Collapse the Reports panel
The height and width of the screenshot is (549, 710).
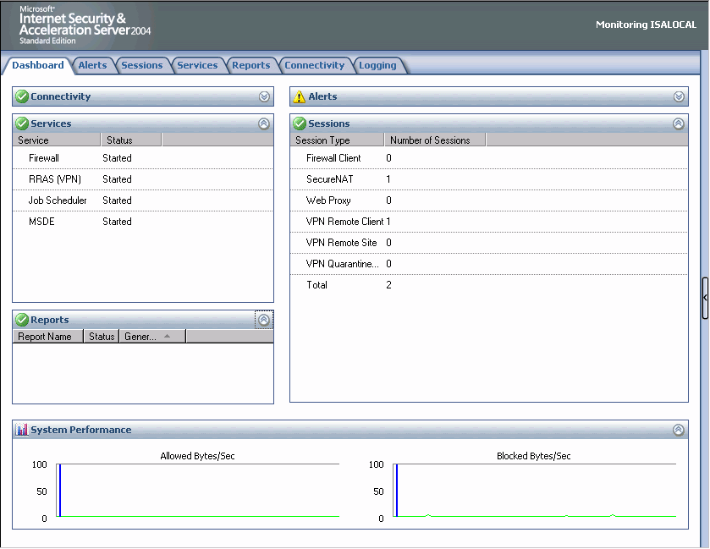[264, 321]
